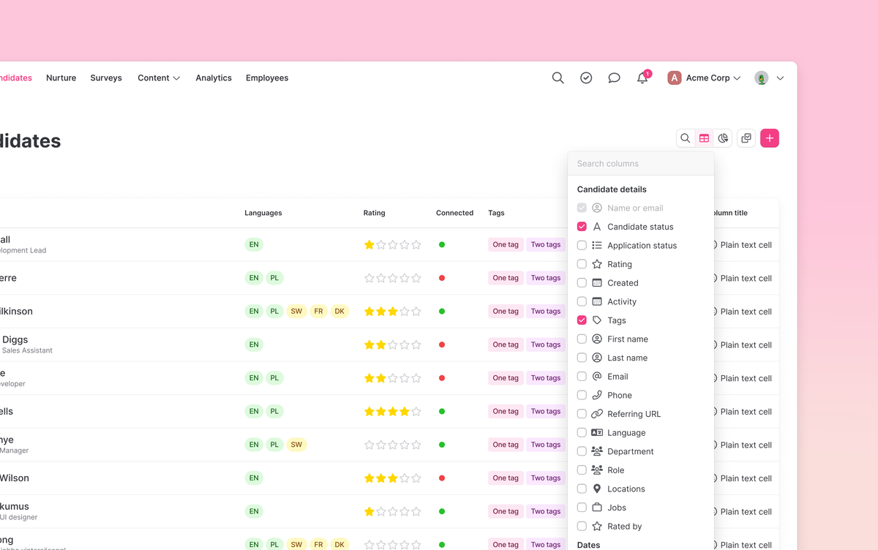
Task: Click the notifications bell with the badge
Action: (x=642, y=78)
